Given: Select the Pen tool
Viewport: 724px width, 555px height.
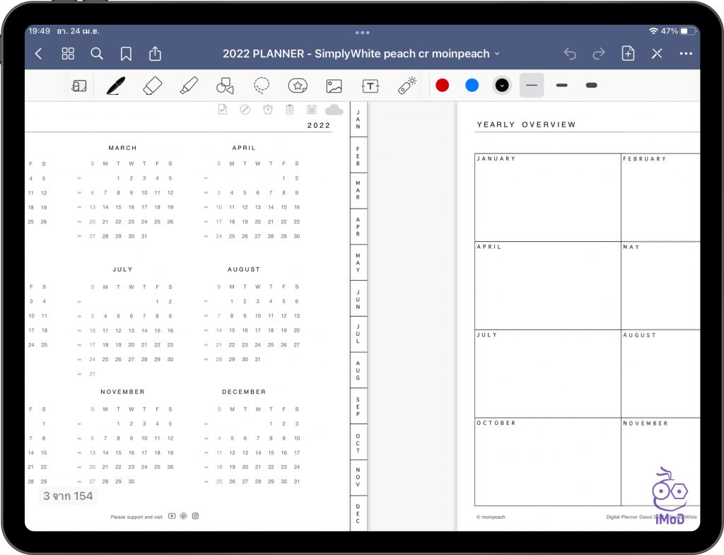Looking at the screenshot, I should point(116,86).
